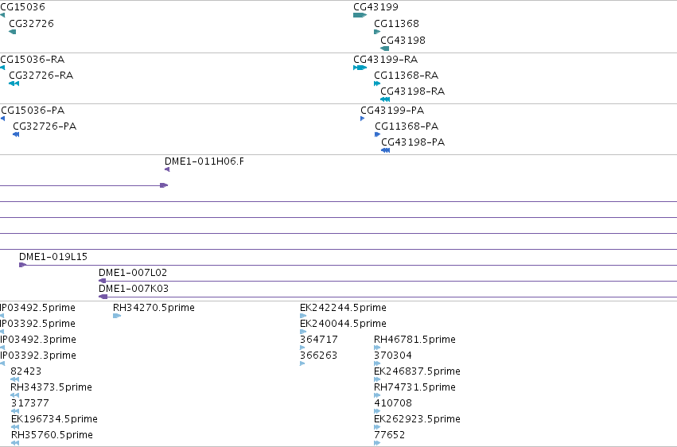Select the CG43199-PA protein arrow
This screenshot has height=447, width=677.
click(x=363, y=119)
